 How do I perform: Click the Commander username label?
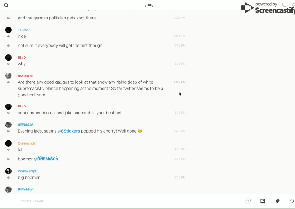pos(27,143)
